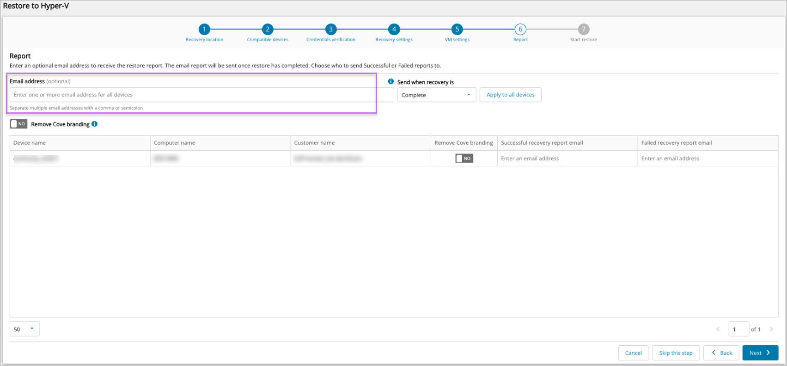Select step 3 Credentials verification circle

(x=331, y=29)
